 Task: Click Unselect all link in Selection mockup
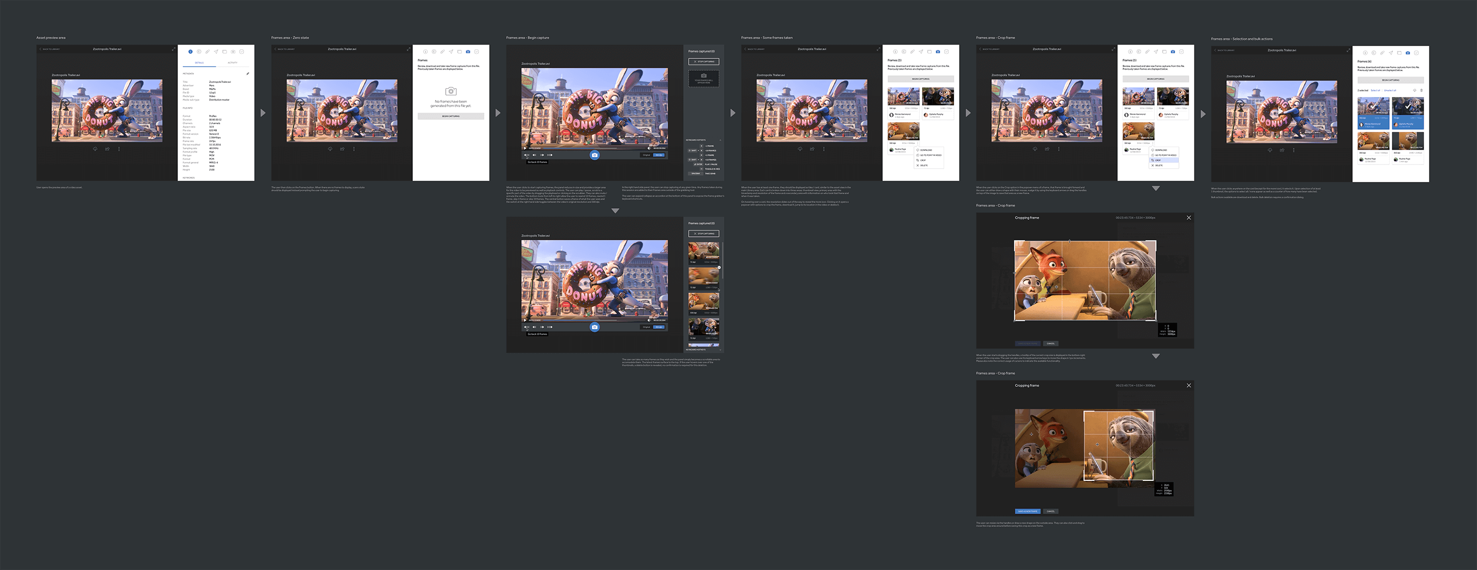(1390, 91)
